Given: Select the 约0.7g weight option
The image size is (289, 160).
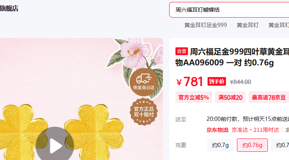Looking at the screenshot, I should (x=220, y=145).
